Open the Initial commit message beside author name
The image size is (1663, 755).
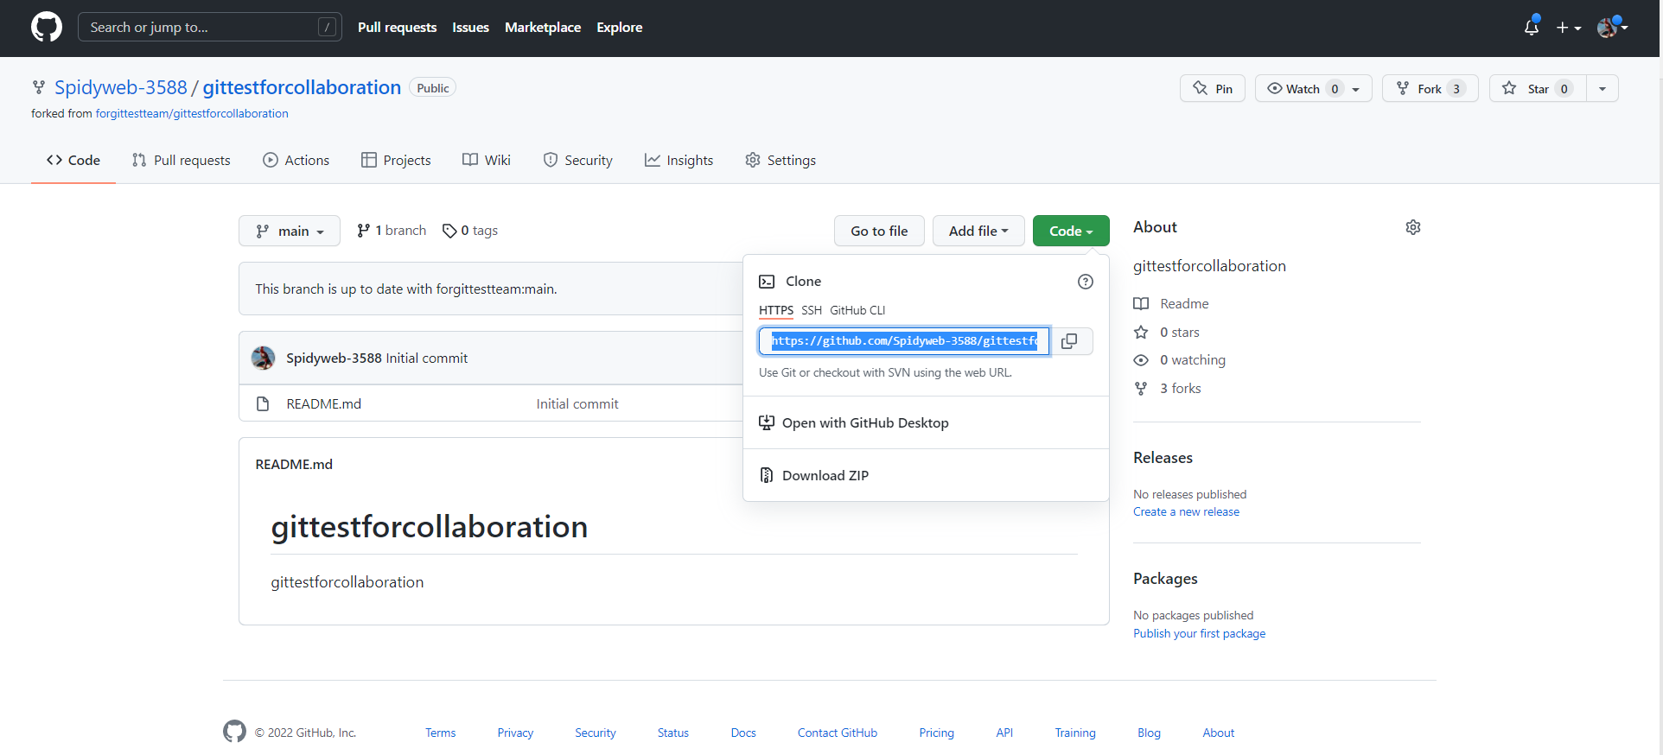[427, 358]
